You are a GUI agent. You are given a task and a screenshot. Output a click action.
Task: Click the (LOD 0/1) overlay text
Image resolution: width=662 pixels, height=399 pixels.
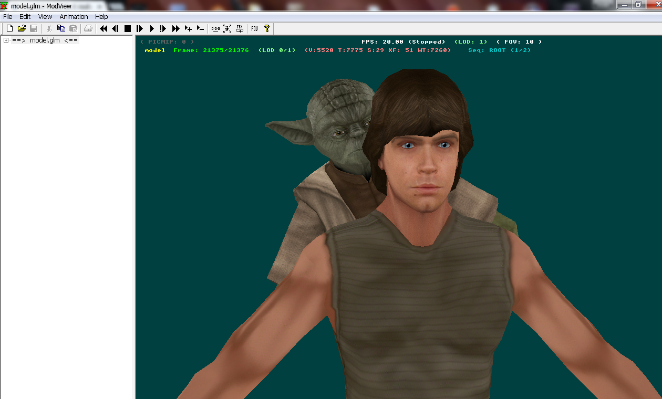tap(277, 50)
